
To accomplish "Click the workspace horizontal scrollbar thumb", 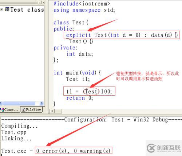I will coord(19,103).
